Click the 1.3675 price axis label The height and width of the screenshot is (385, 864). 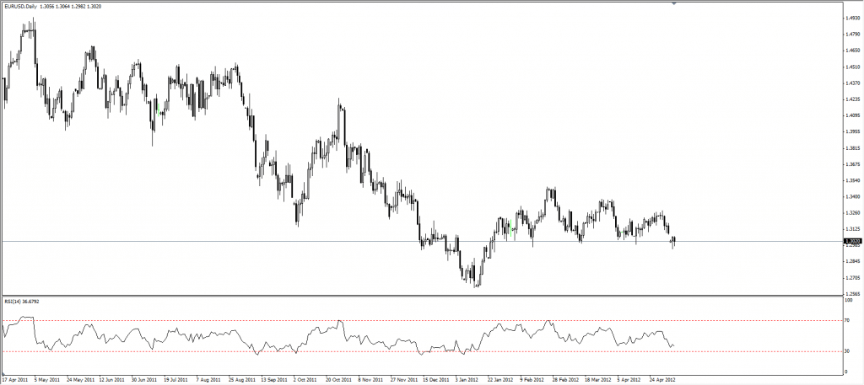click(x=852, y=164)
